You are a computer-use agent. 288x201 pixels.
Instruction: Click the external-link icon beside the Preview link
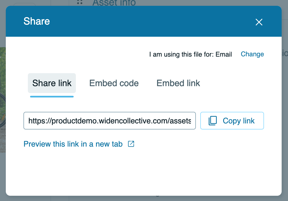131,144
